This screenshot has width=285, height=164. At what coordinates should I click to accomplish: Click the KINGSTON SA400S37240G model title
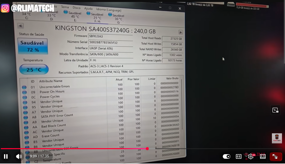tap(105, 30)
